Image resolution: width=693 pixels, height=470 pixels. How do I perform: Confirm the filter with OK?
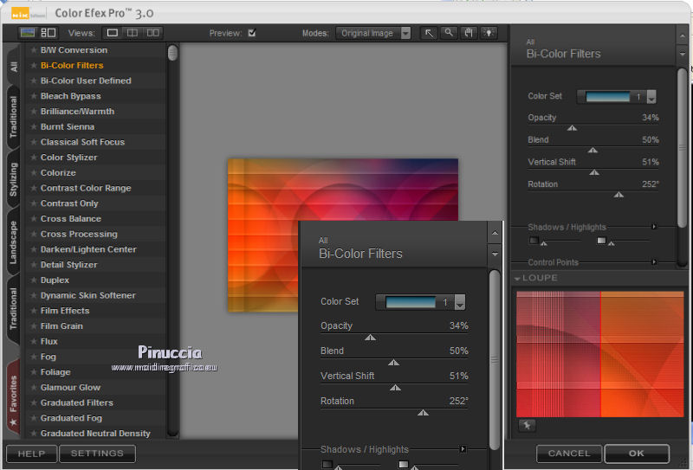pyautogui.click(x=637, y=454)
